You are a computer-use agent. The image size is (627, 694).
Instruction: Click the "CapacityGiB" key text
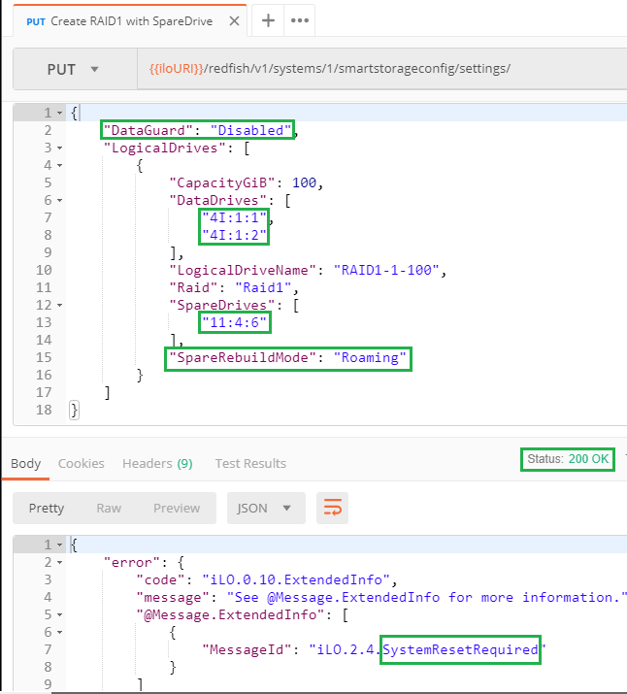point(222,182)
